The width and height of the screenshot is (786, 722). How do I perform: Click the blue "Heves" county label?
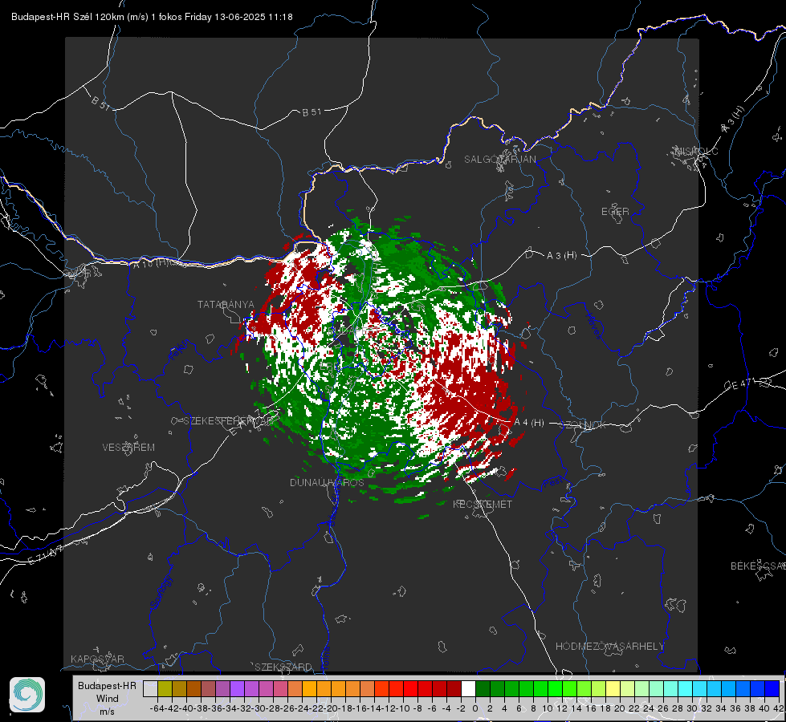593,327
